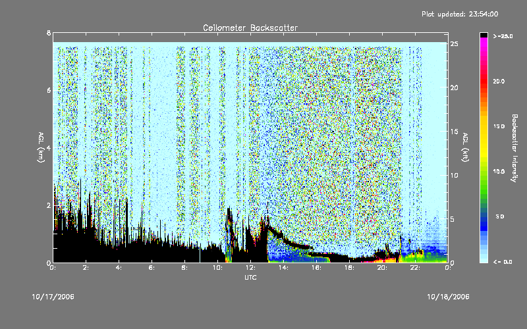Click the '2:' UTC time tick label
The width and height of the screenshot is (527, 329).
click(86, 268)
